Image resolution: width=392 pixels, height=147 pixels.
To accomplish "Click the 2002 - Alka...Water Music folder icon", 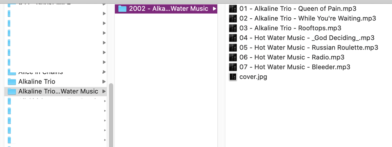I will [x=123, y=8].
